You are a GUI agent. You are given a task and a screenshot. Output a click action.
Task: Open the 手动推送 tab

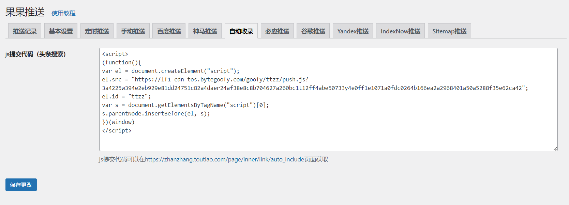pyautogui.click(x=133, y=31)
